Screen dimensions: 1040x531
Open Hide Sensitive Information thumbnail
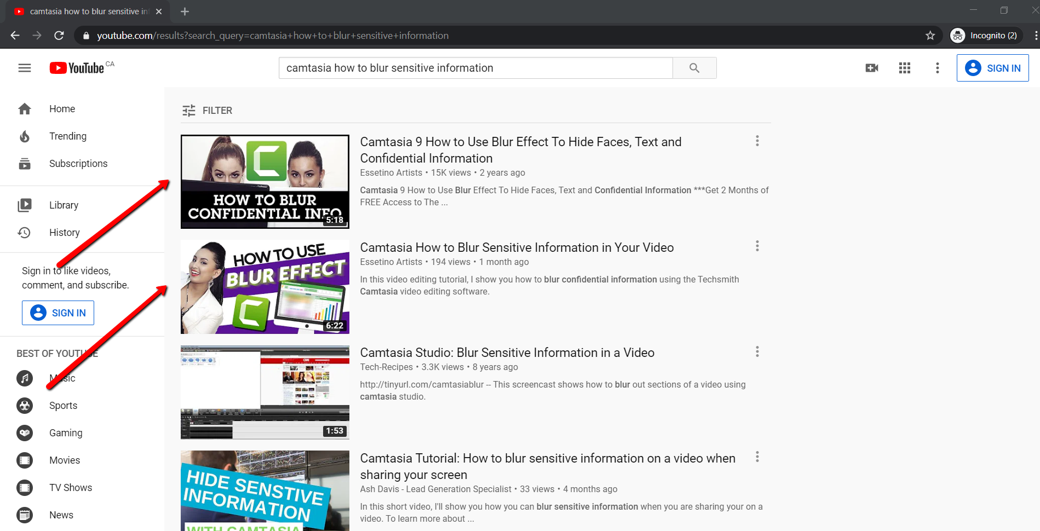click(x=265, y=490)
